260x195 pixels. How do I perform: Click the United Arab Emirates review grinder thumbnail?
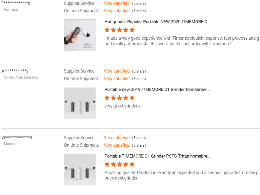80,103
